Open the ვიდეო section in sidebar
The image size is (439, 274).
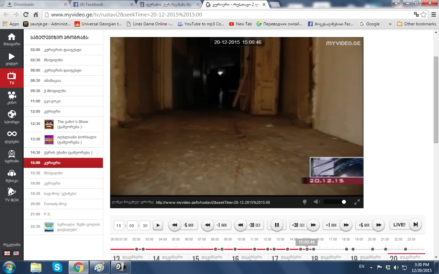(12, 59)
